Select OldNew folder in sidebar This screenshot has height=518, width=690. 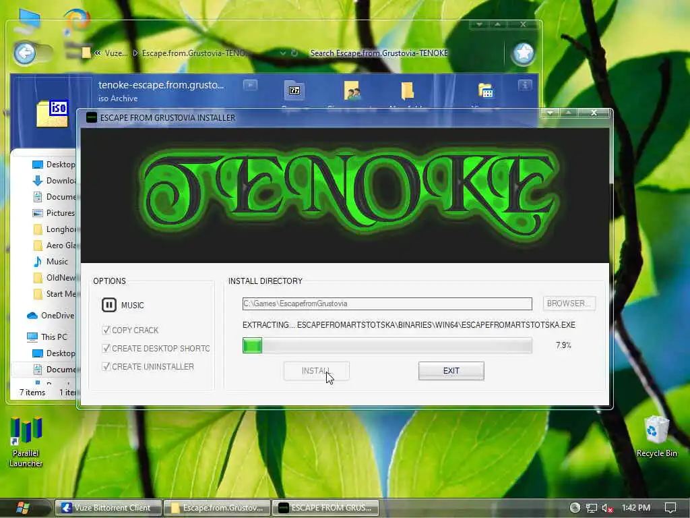(54, 278)
